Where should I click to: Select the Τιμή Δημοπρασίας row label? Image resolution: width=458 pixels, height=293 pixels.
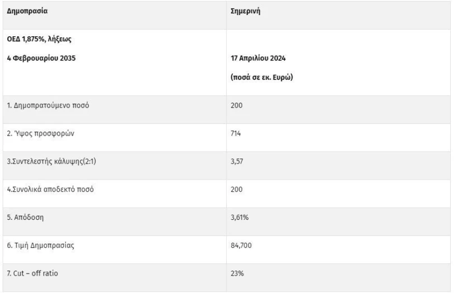(41, 246)
